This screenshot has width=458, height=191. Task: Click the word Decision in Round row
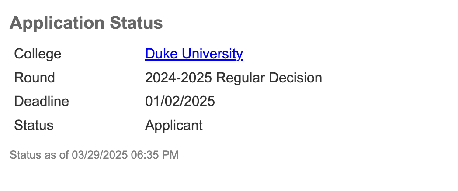tap(295, 78)
